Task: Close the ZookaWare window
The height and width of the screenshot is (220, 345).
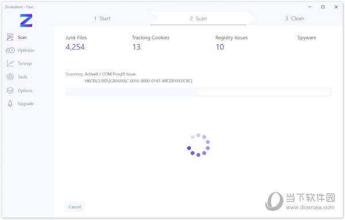Action: click(x=336, y=7)
